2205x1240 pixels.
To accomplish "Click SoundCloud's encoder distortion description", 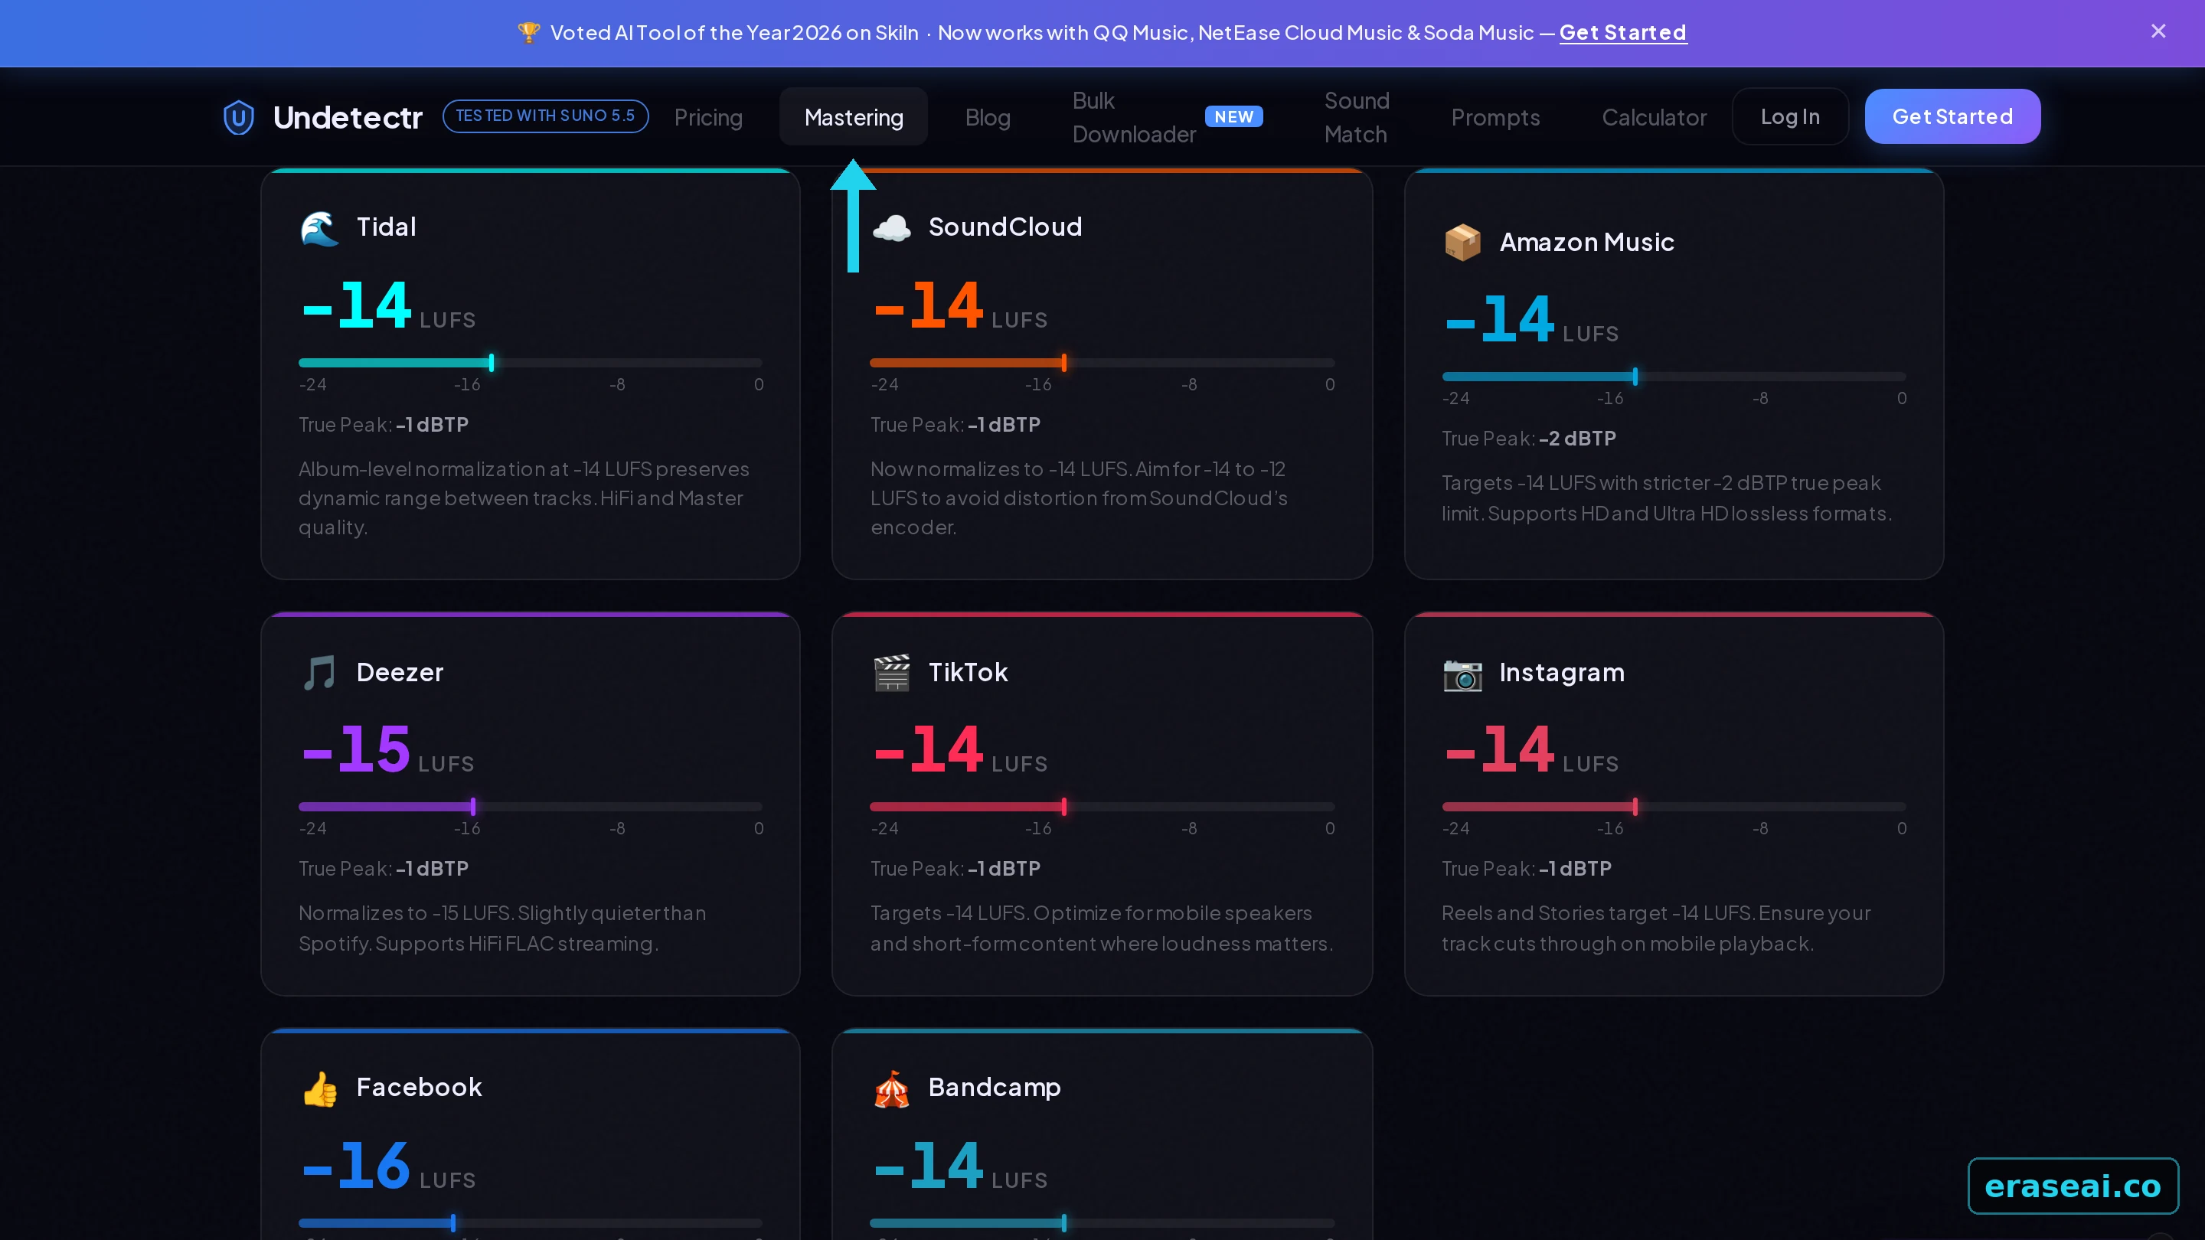I will click(x=1079, y=499).
